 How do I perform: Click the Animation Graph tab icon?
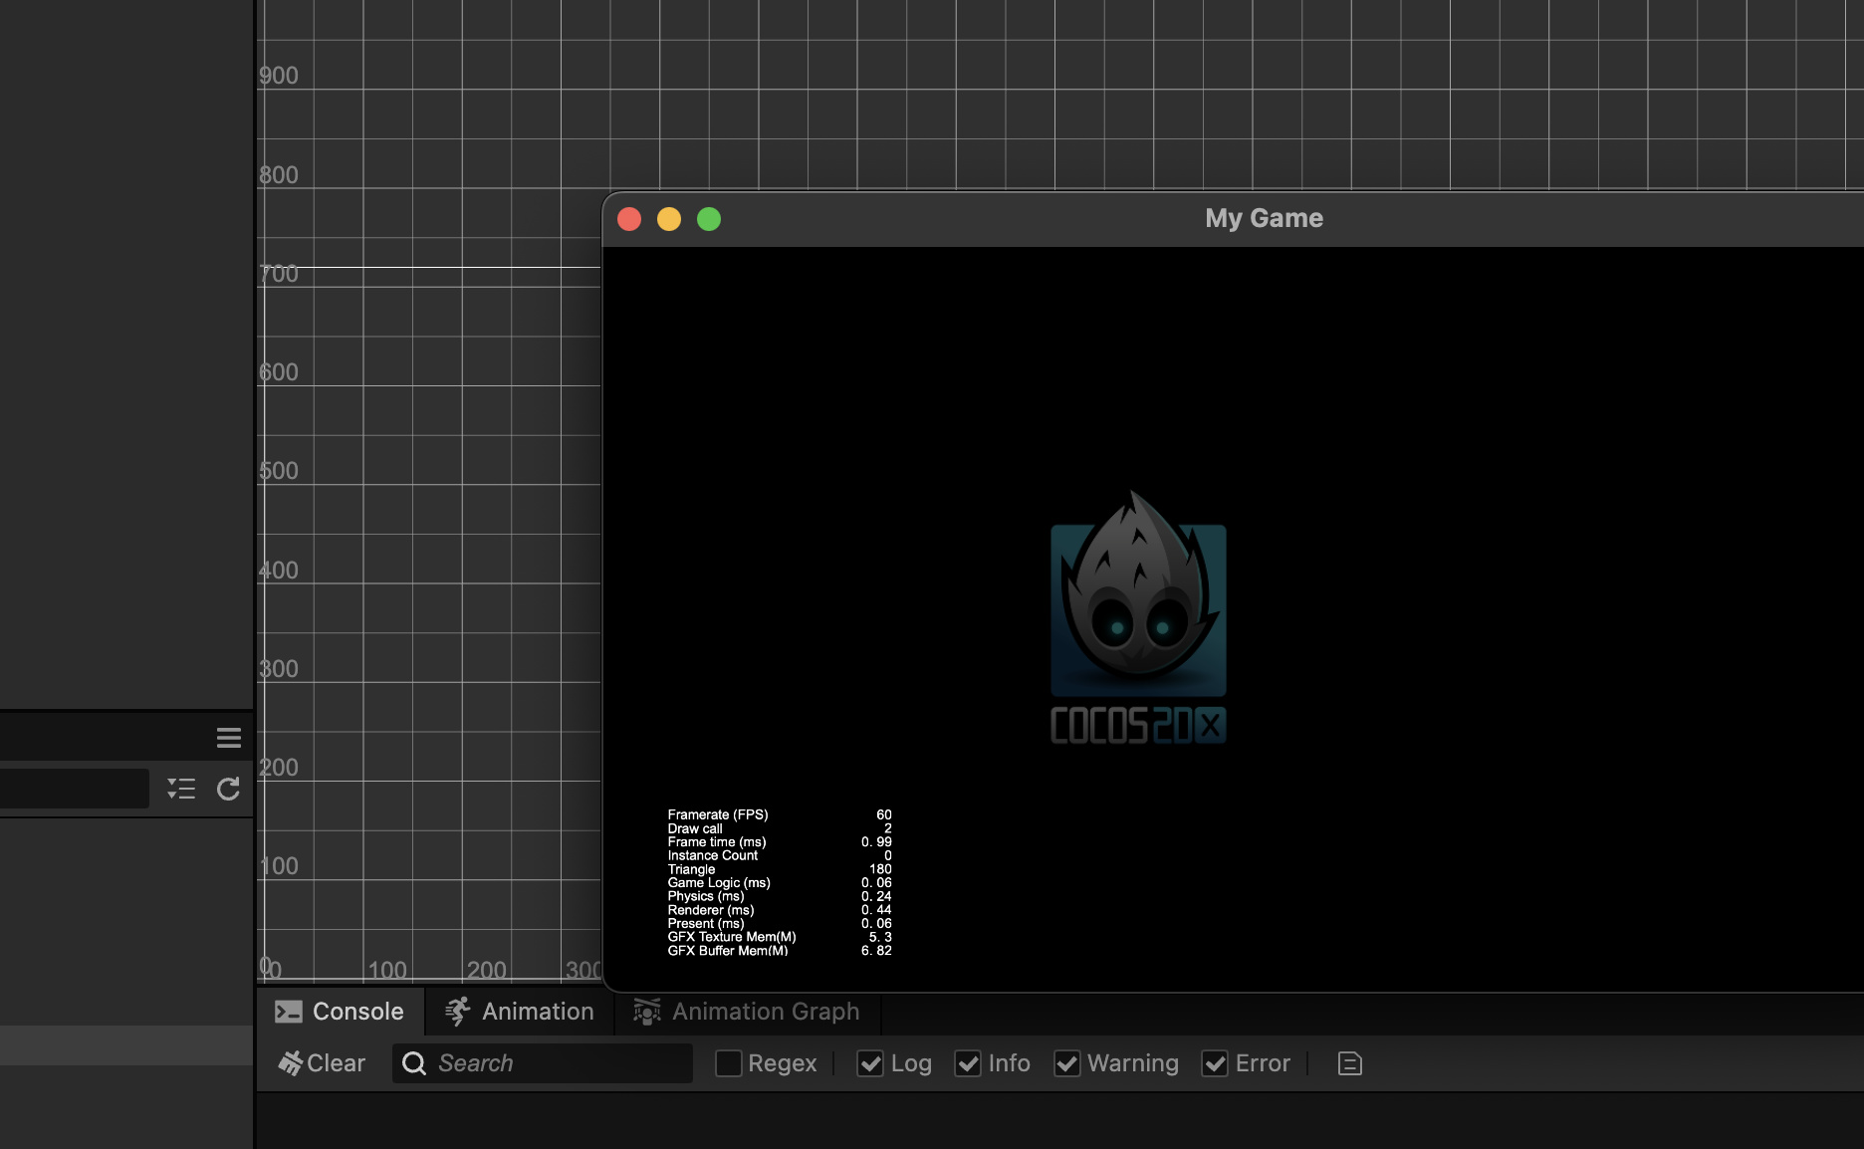pyautogui.click(x=647, y=1012)
